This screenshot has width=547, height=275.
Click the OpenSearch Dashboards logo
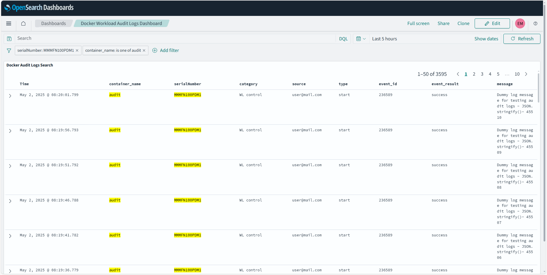tap(39, 7)
